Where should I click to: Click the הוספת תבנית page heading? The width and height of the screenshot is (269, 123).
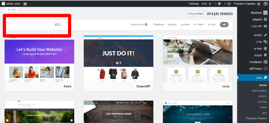click(220, 14)
